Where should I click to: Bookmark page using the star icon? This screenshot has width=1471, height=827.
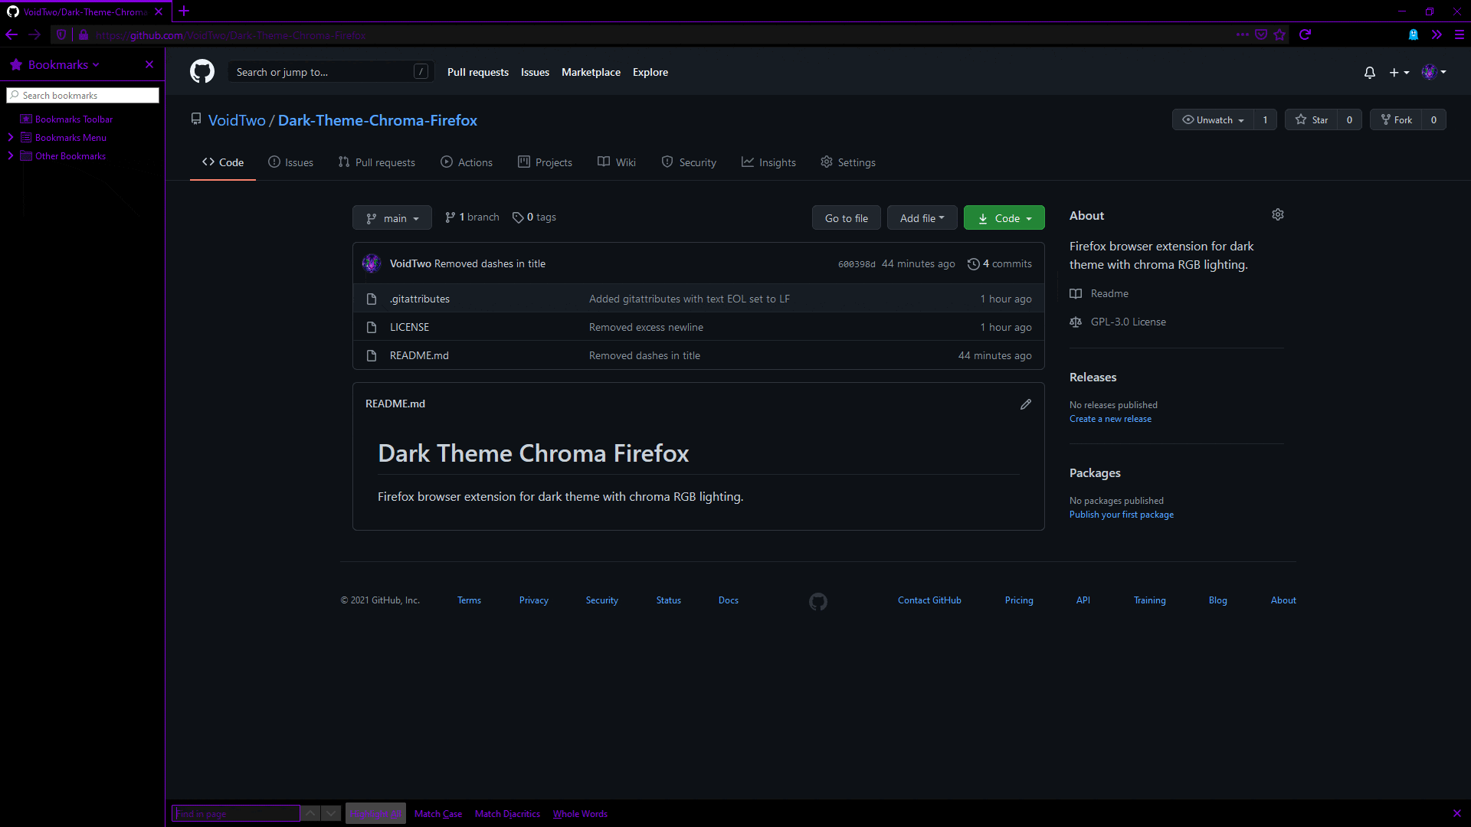point(1279,34)
